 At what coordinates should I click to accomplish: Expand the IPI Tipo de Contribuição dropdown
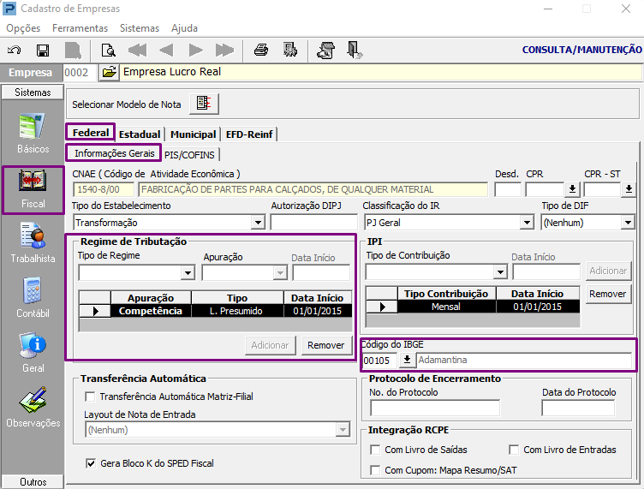click(500, 271)
